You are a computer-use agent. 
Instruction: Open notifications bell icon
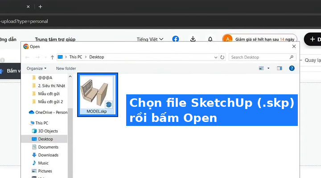pyautogui.click(x=210, y=39)
